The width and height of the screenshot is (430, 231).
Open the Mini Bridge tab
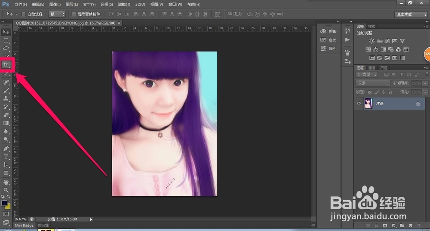coord(24,225)
